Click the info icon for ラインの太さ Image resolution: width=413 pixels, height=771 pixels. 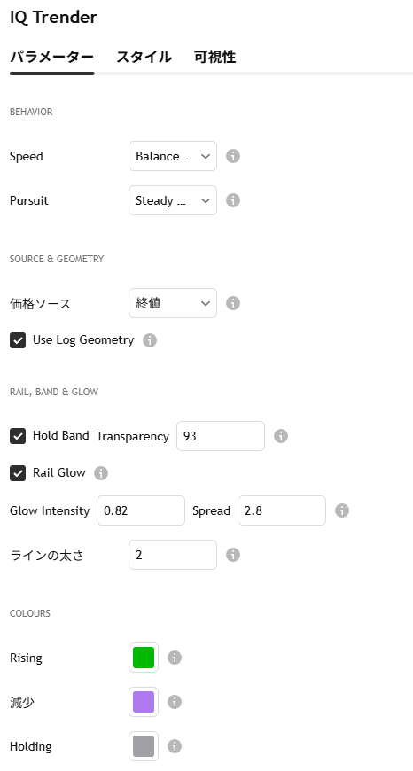(233, 555)
